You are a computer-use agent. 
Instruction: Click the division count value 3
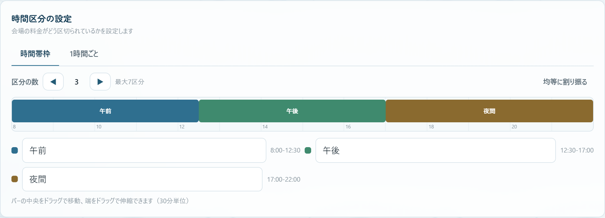(x=77, y=82)
